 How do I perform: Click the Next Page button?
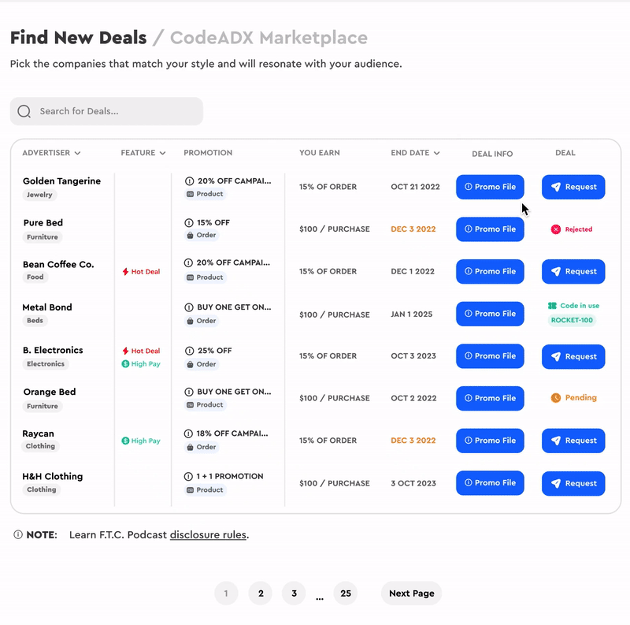point(411,593)
